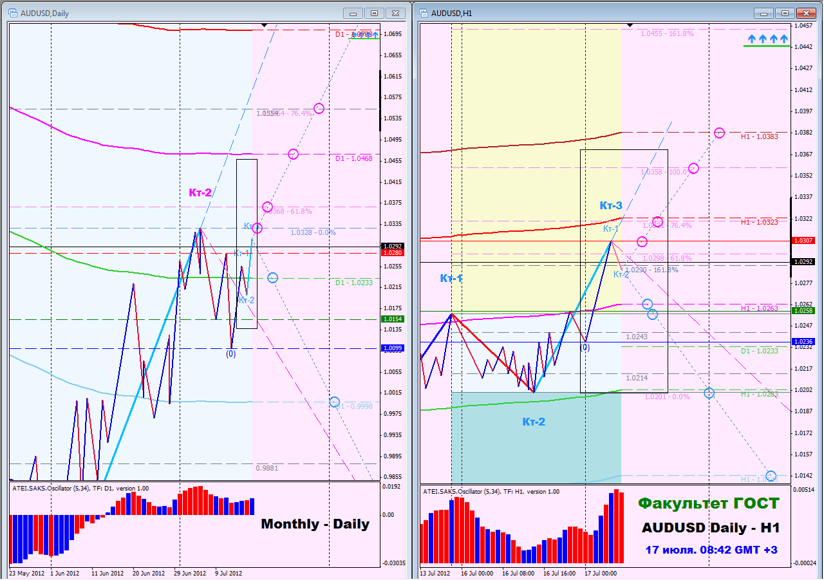Minimize the AUDUSD,Daily chart window

coord(353,13)
